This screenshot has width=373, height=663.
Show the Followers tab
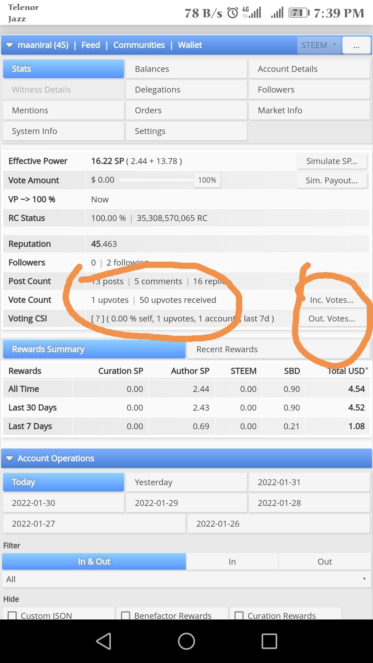coord(309,89)
